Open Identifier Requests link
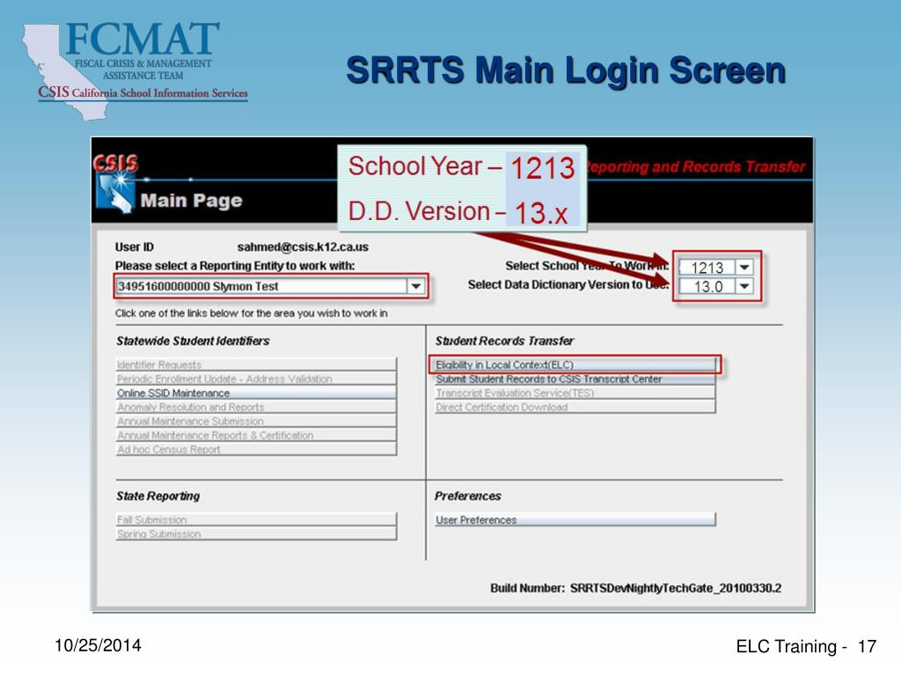The width and height of the screenshot is (901, 676). pyautogui.click(x=256, y=364)
